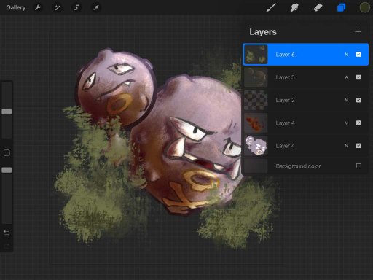The image size is (373, 280).
Task: Return to the Gallery
Action: pyautogui.click(x=16, y=7)
